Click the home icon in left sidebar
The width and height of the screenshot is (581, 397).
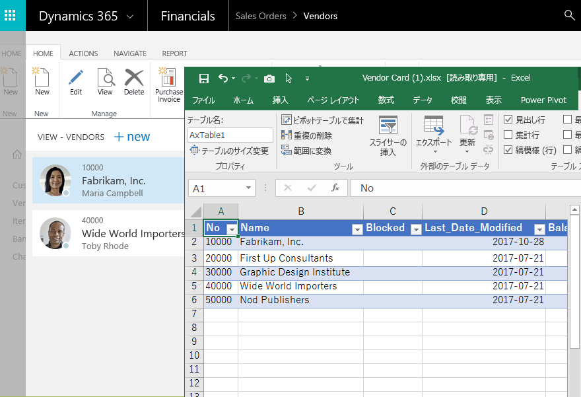coord(17,154)
